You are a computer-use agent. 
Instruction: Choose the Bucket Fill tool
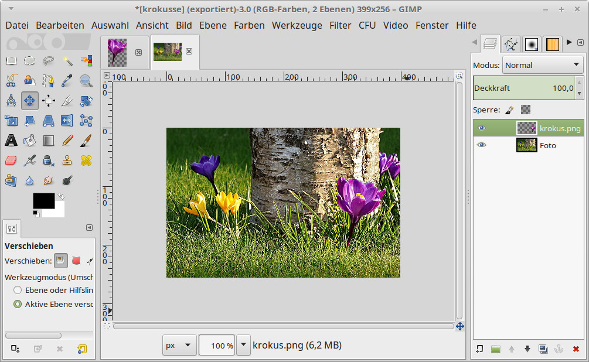pyautogui.click(x=30, y=140)
